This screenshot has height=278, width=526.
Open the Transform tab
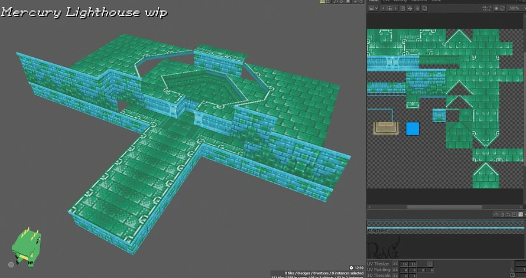[418, 1]
